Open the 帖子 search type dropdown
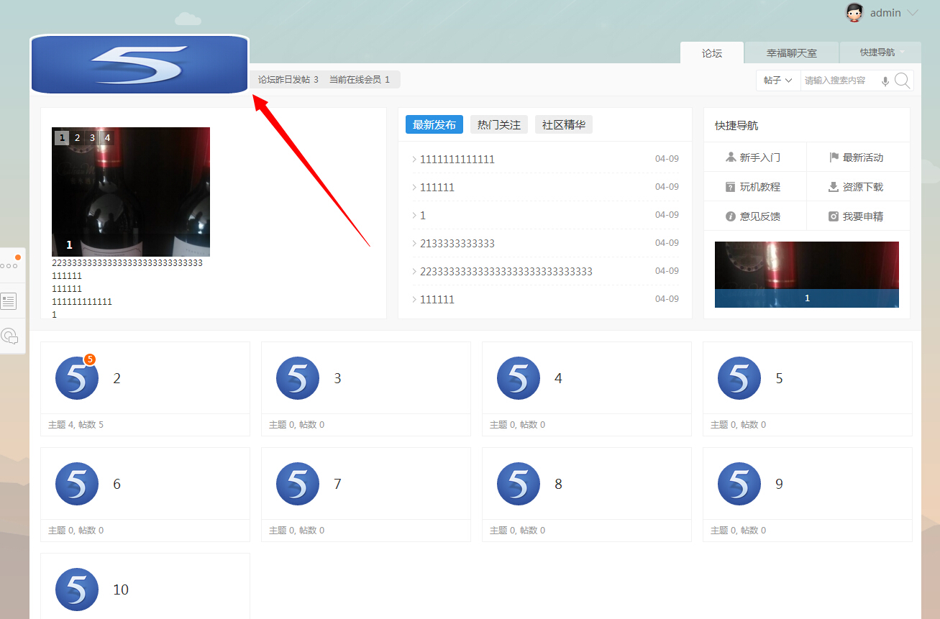Screen dimensions: 940x619 (x=778, y=81)
